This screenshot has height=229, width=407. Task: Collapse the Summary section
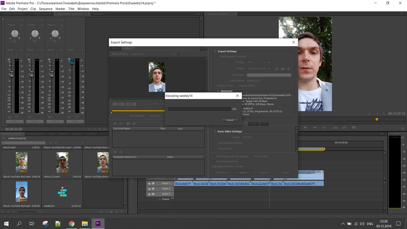[218, 91]
